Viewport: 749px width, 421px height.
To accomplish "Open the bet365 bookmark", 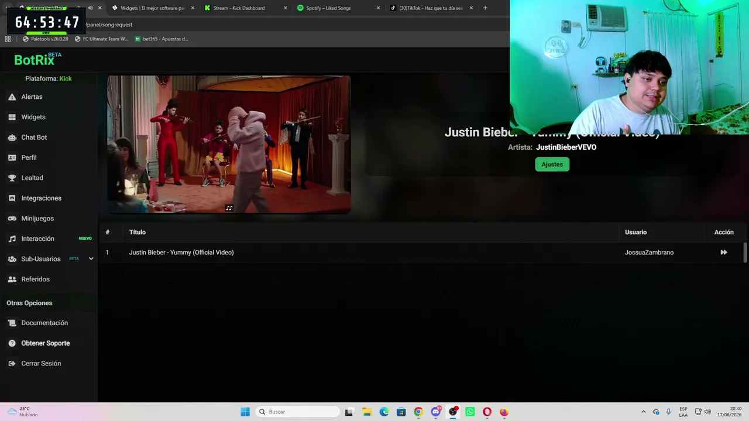I will pyautogui.click(x=162, y=39).
